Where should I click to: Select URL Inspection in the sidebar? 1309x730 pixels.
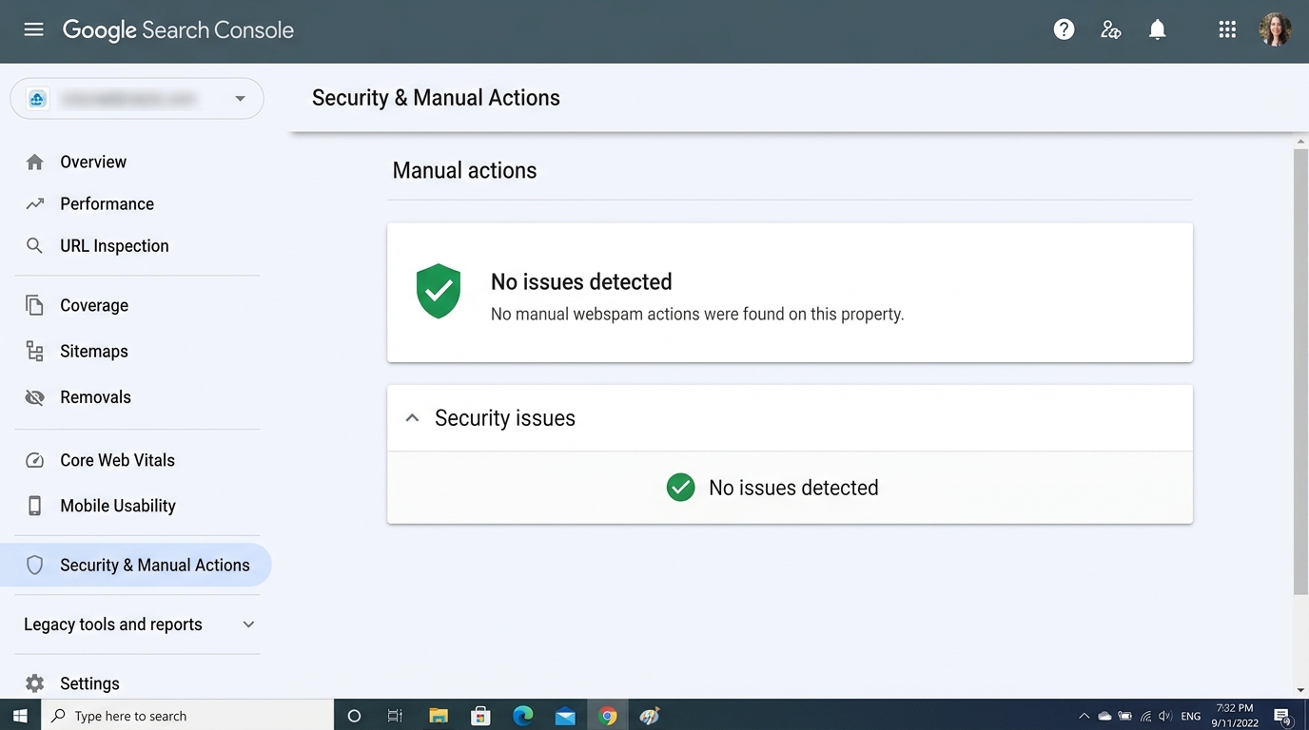click(x=114, y=245)
